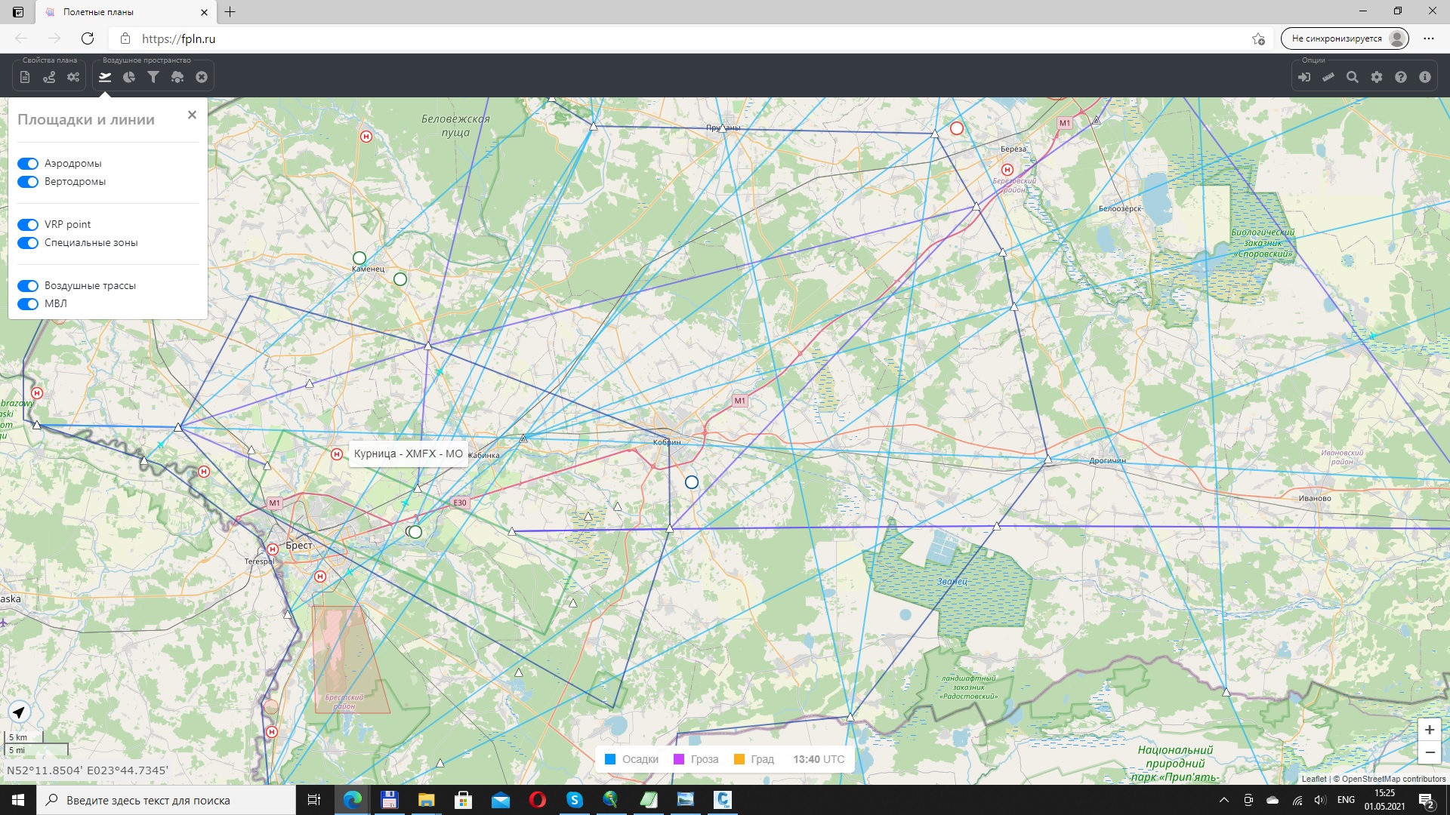Screen dimensions: 1450x815
Task: Click the sign-in arrow icon
Action: pos(1304,77)
